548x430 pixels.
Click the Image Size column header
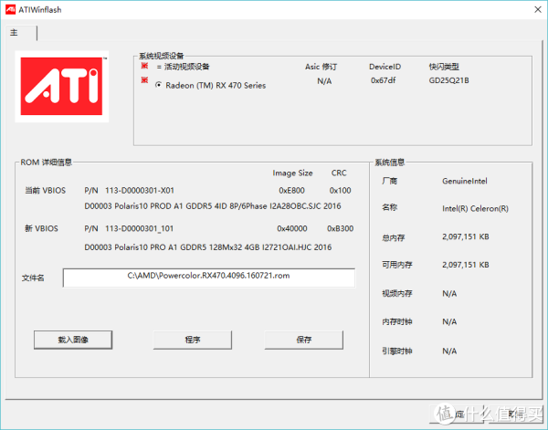(292, 173)
